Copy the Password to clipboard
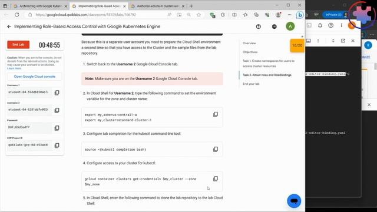Viewport: 377px width, 212px height. pyautogui.click(x=57, y=128)
